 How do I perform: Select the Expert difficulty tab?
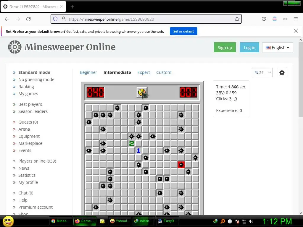click(144, 72)
